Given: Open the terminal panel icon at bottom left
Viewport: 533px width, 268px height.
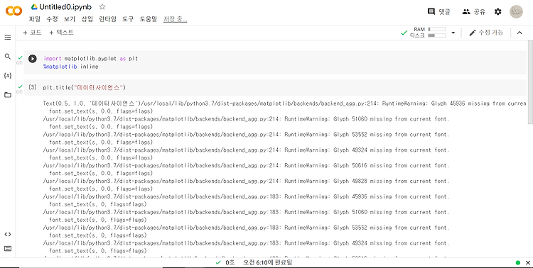Looking at the screenshot, I should [x=8, y=249].
